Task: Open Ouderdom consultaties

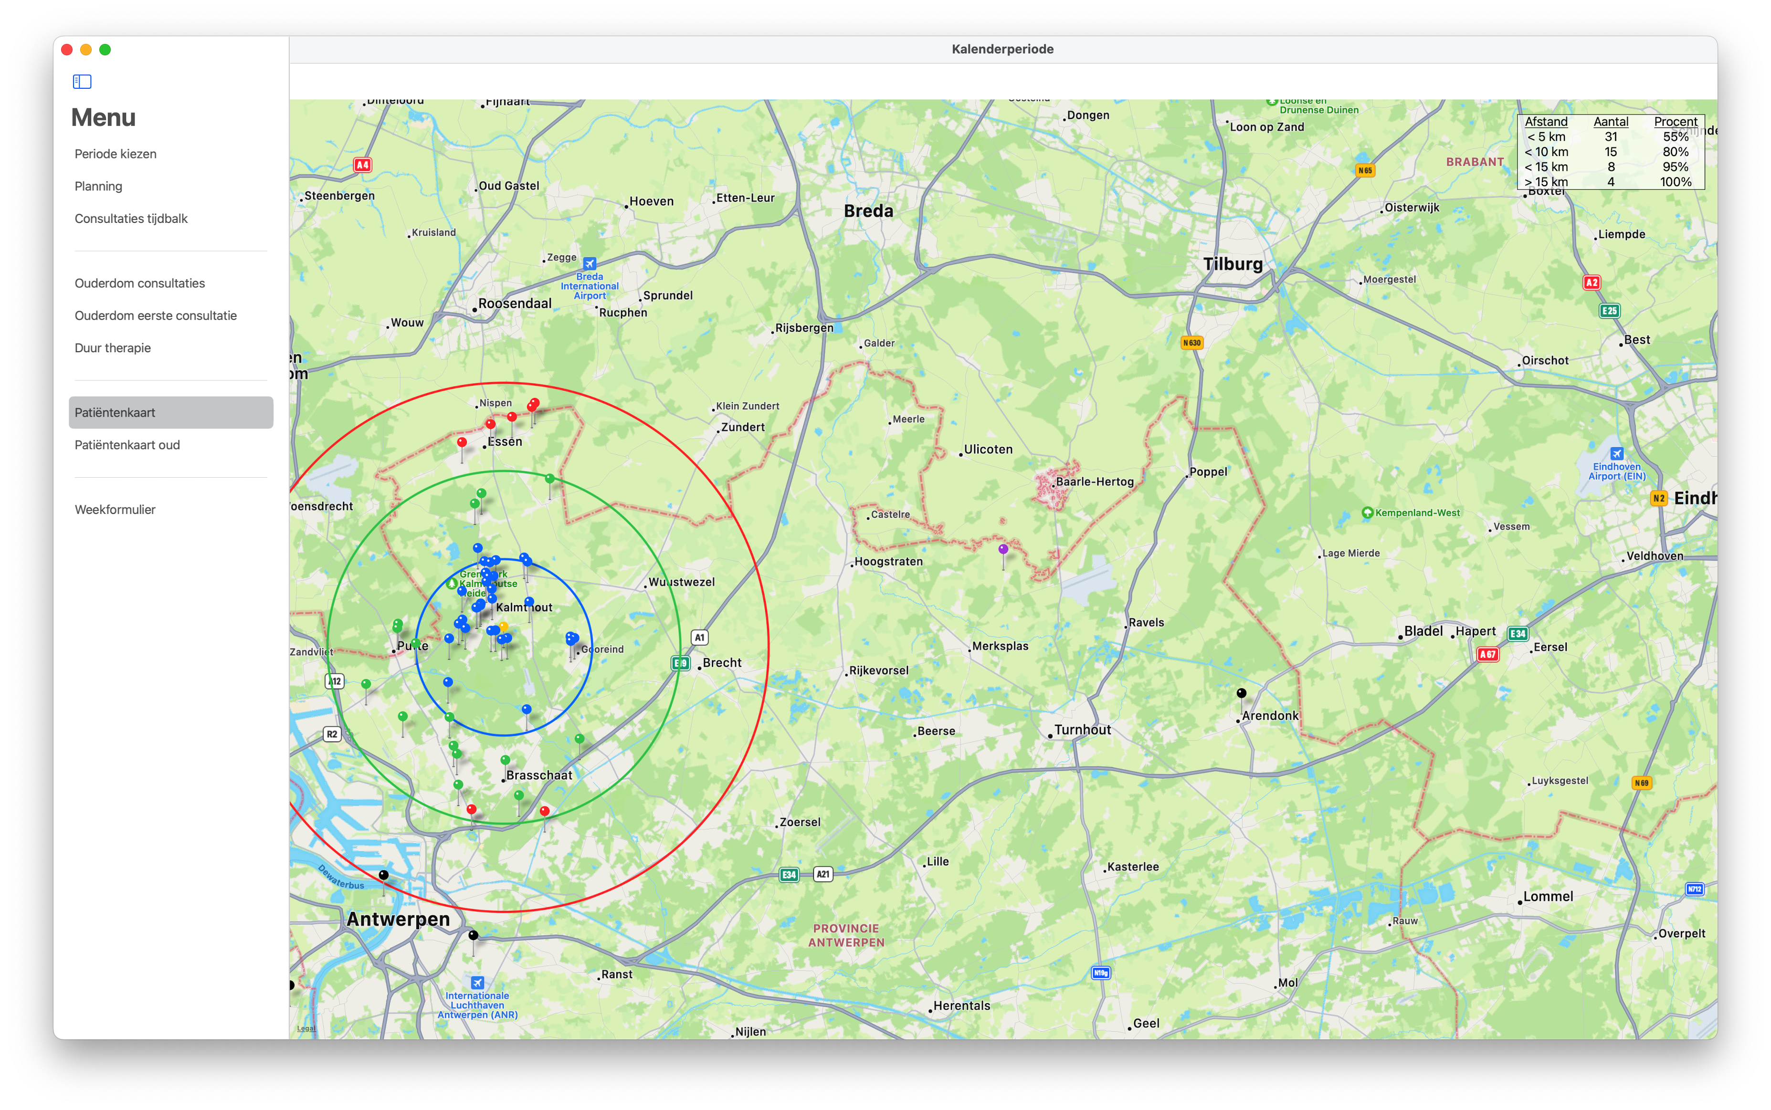Action: 139,283
